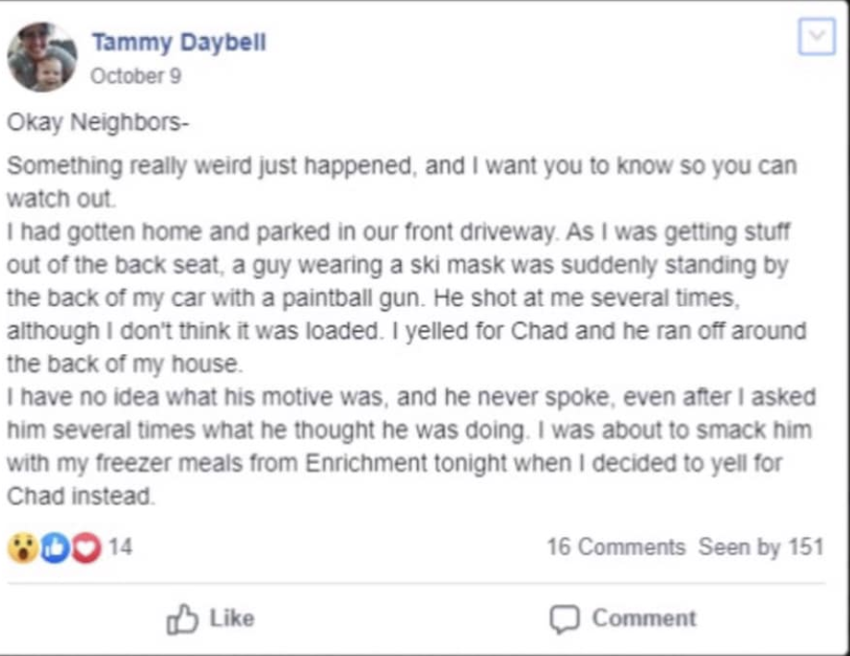
Task: Show who is in Seen by 151
Action: 761,547
